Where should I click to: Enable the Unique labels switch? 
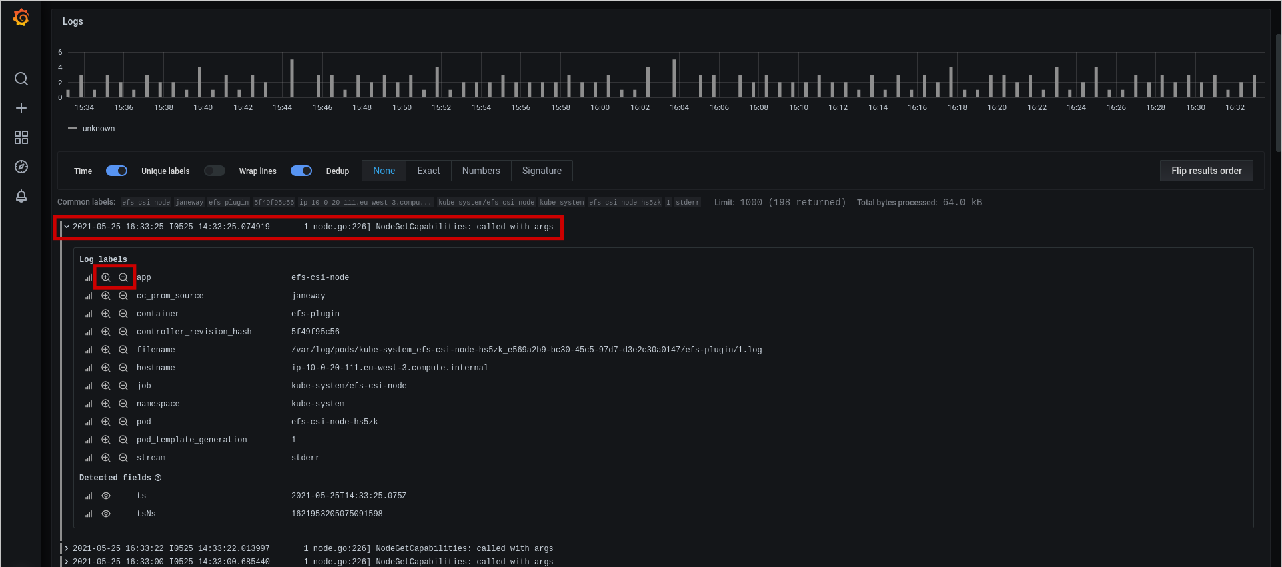215,171
